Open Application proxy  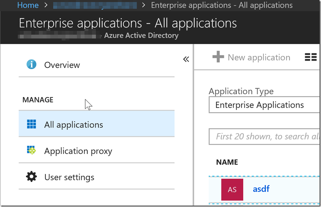point(97,150)
